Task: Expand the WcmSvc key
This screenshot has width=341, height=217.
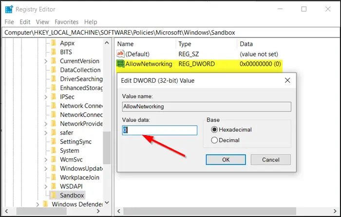Action: coord(46,160)
